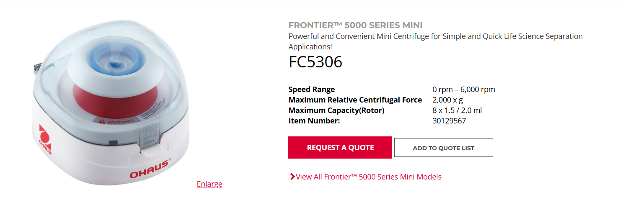View all Frontier 5000 Series Mini models
Image resolution: width=623 pixels, height=200 pixels.
pyautogui.click(x=368, y=177)
